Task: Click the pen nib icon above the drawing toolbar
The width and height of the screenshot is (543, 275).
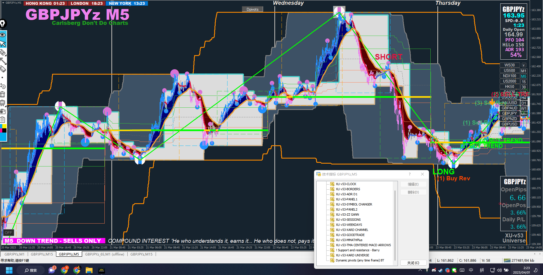Action: (x=3, y=24)
